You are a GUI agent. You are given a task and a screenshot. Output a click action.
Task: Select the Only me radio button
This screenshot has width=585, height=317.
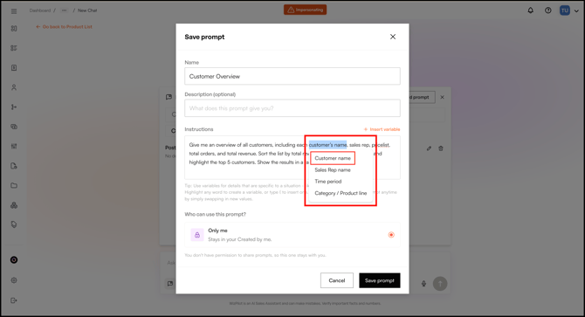[391, 235]
